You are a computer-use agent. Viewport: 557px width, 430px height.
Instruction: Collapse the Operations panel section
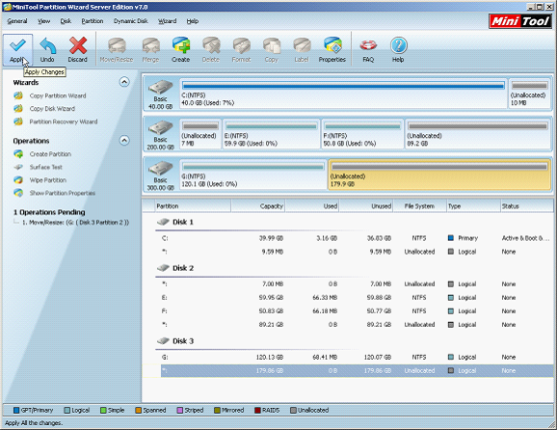pyautogui.click(x=124, y=141)
